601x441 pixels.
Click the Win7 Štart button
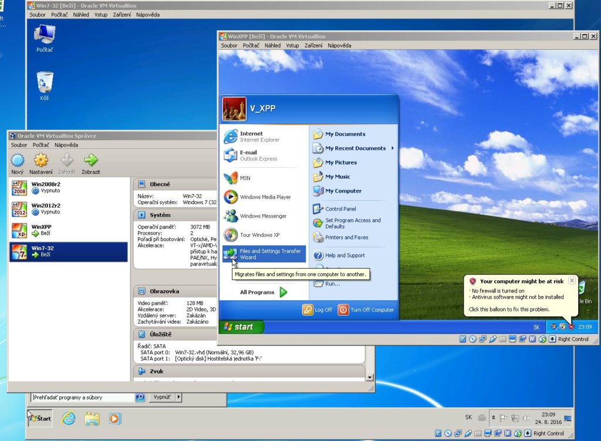point(40,418)
